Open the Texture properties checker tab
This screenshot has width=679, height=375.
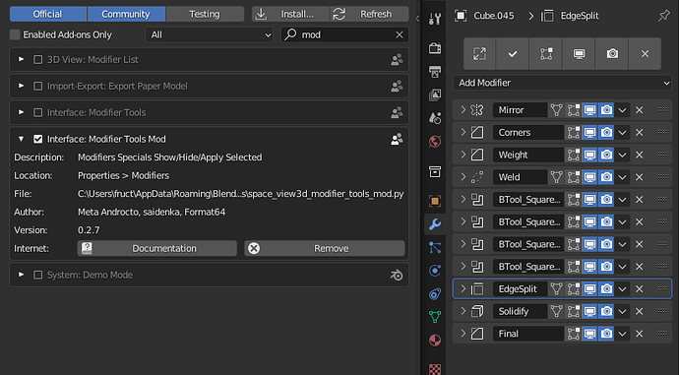(435, 368)
